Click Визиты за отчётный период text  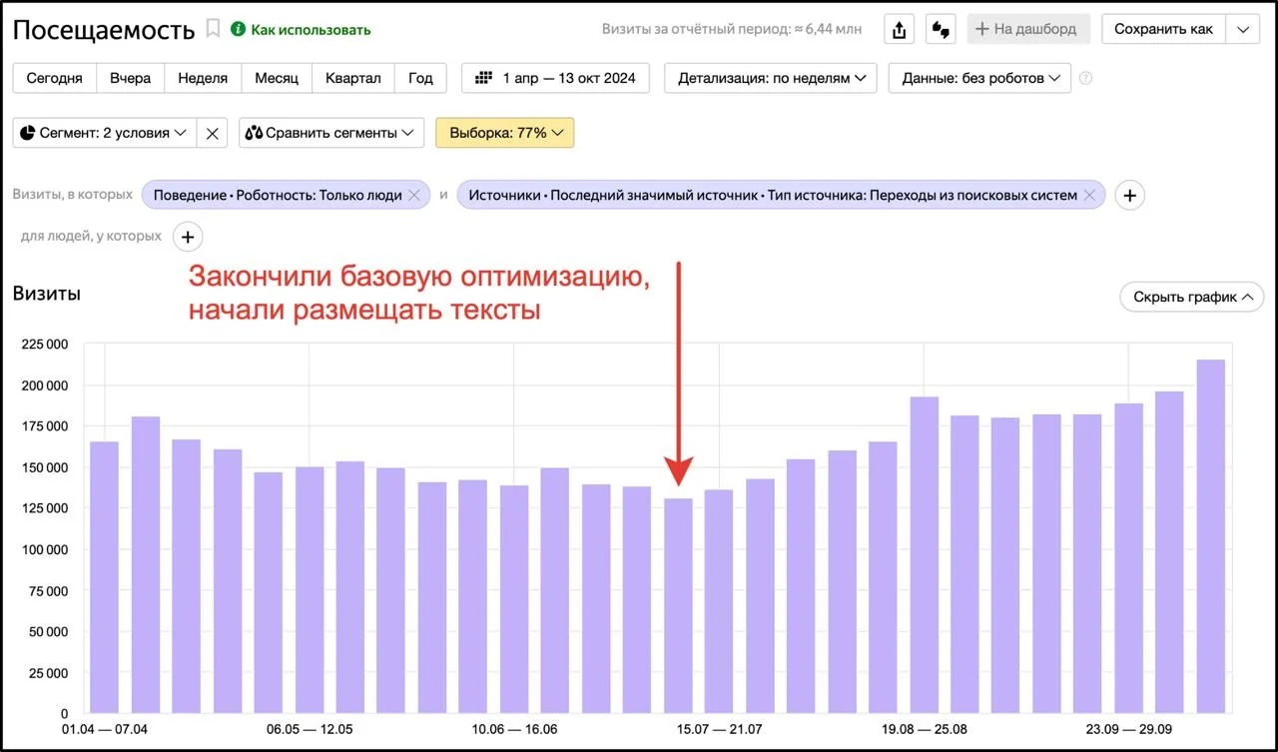tap(732, 30)
